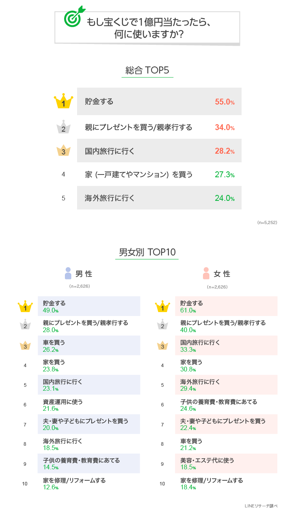Select the 総合 TOP5 heading
Image resolution: width=295 pixels, height=520 pixels.
(x=147, y=70)
